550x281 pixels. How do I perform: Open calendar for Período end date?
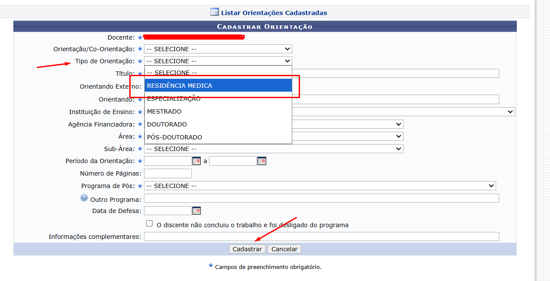pyautogui.click(x=262, y=161)
